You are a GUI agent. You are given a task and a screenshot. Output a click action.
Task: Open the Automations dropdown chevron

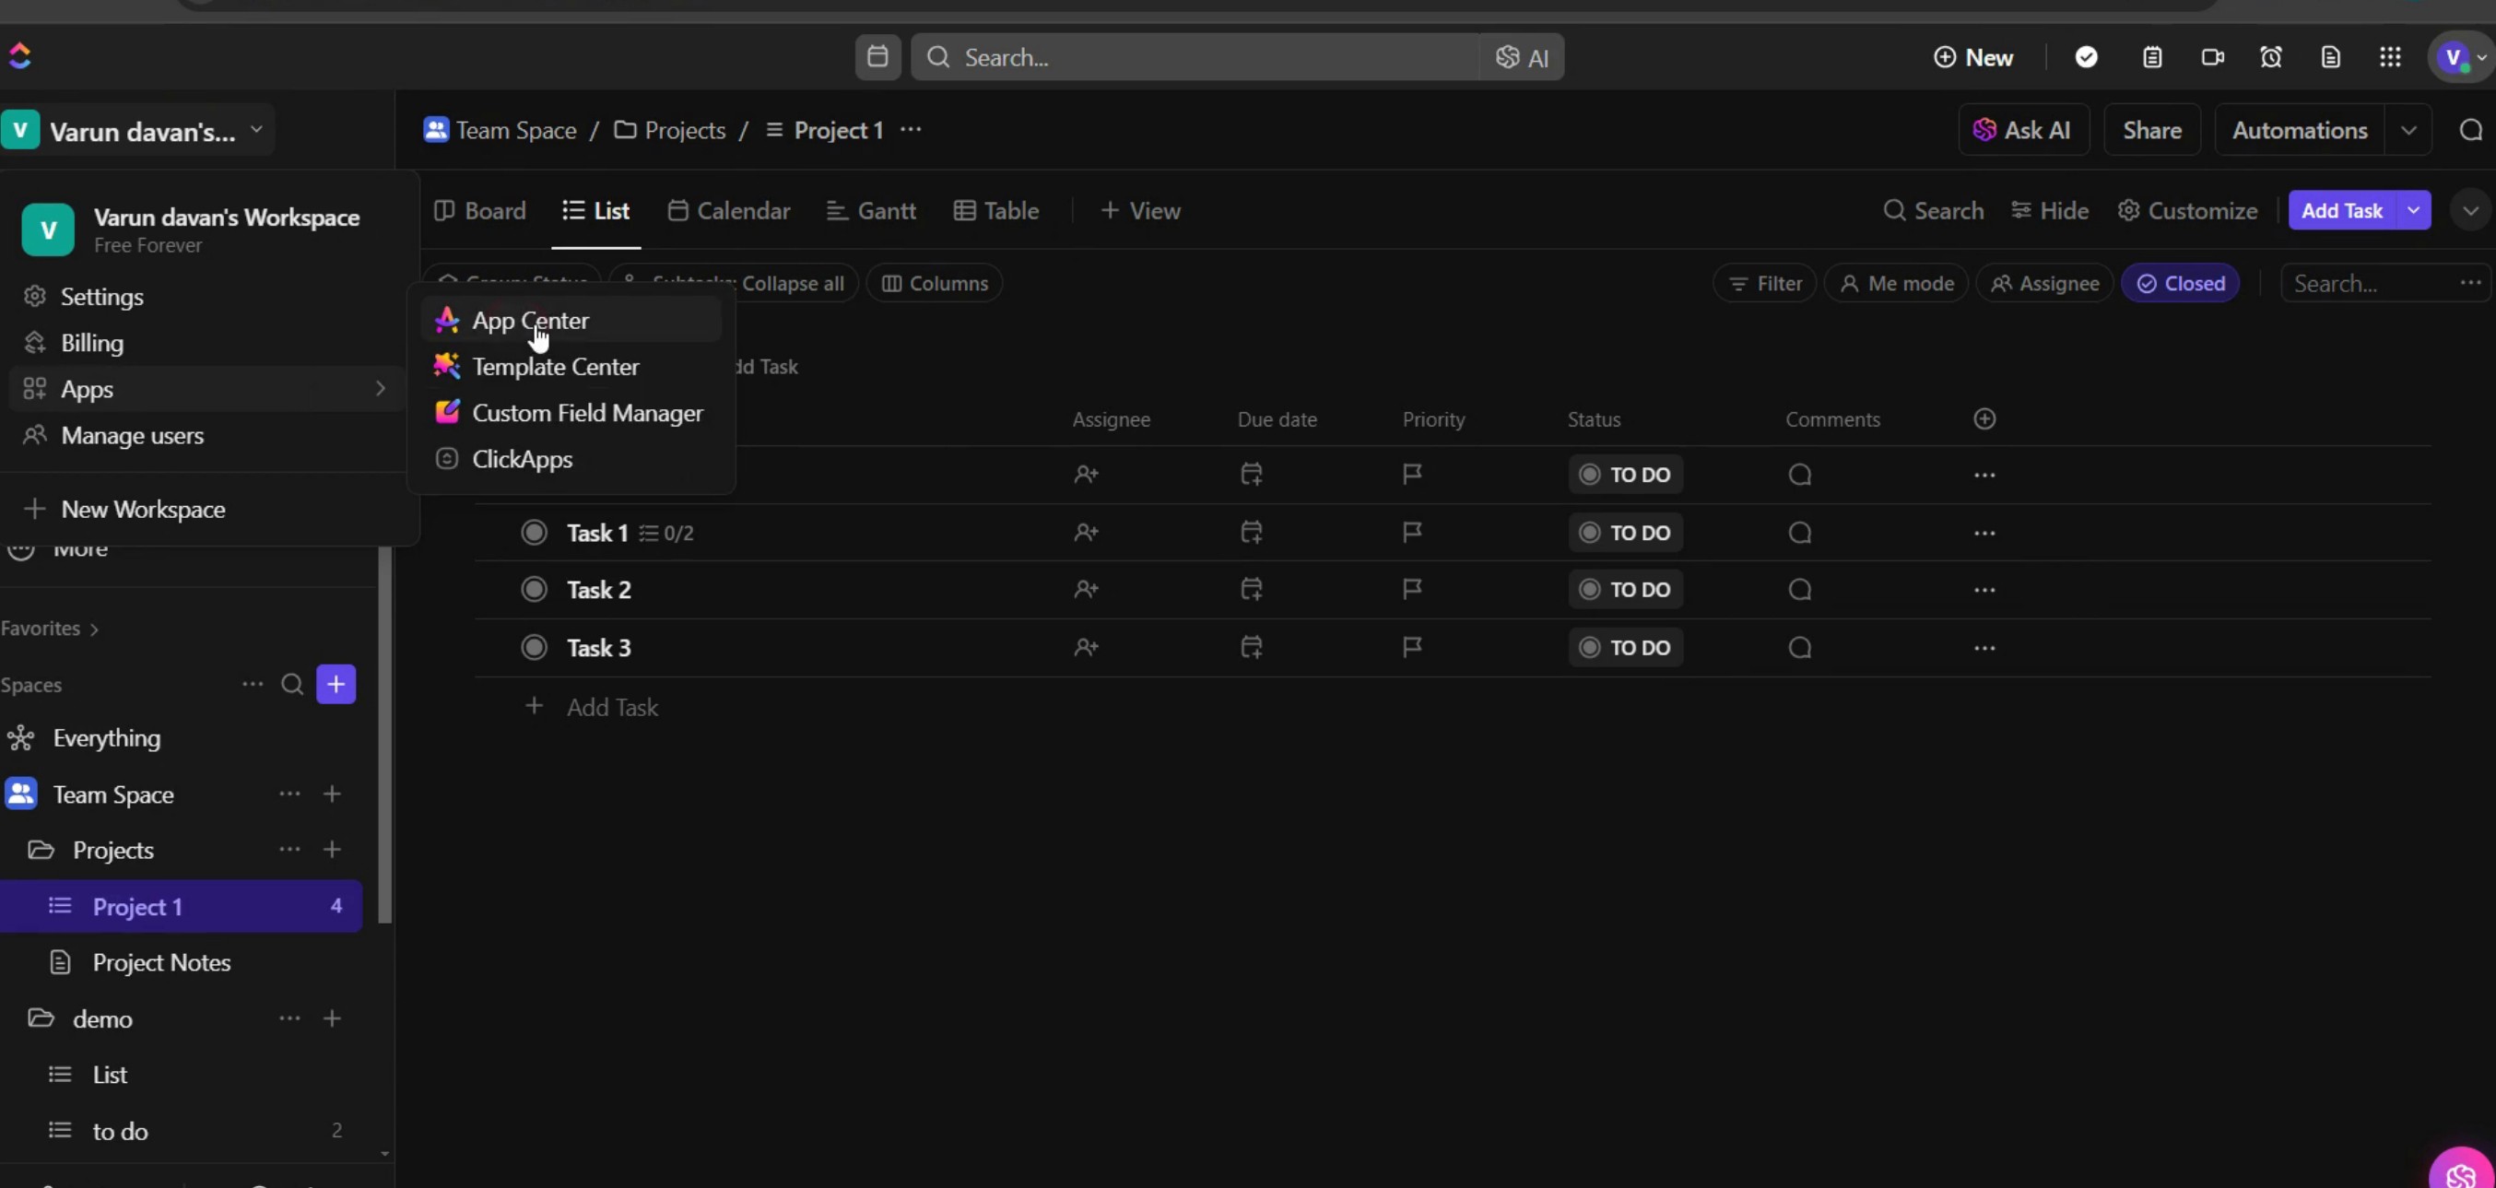(2408, 130)
